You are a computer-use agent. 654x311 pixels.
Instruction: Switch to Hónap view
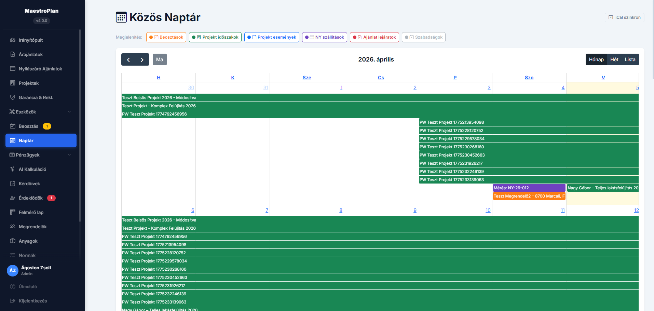[x=596, y=59]
